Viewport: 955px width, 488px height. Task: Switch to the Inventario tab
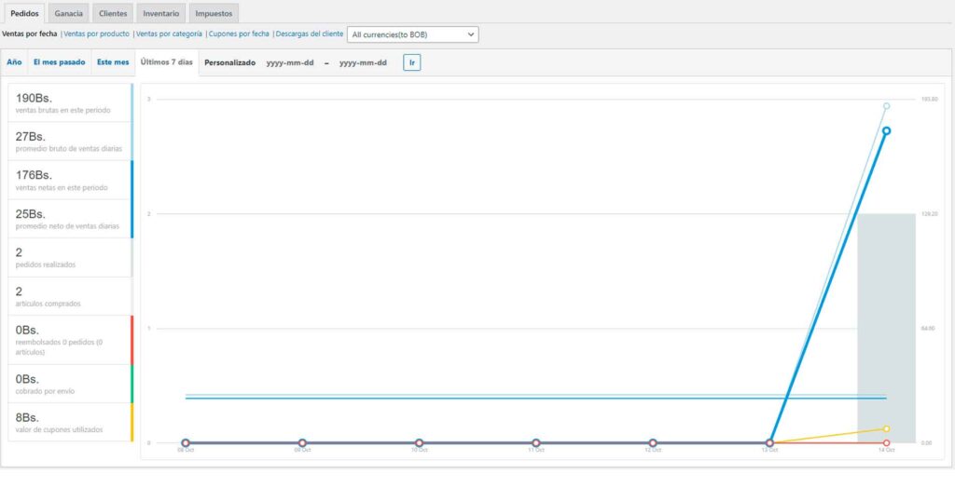pyautogui.click(x=160, y=13)
